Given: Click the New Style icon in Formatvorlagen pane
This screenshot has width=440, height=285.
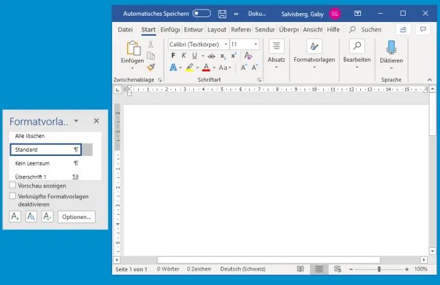Looking at the screenshot, I should pos(15,217).
